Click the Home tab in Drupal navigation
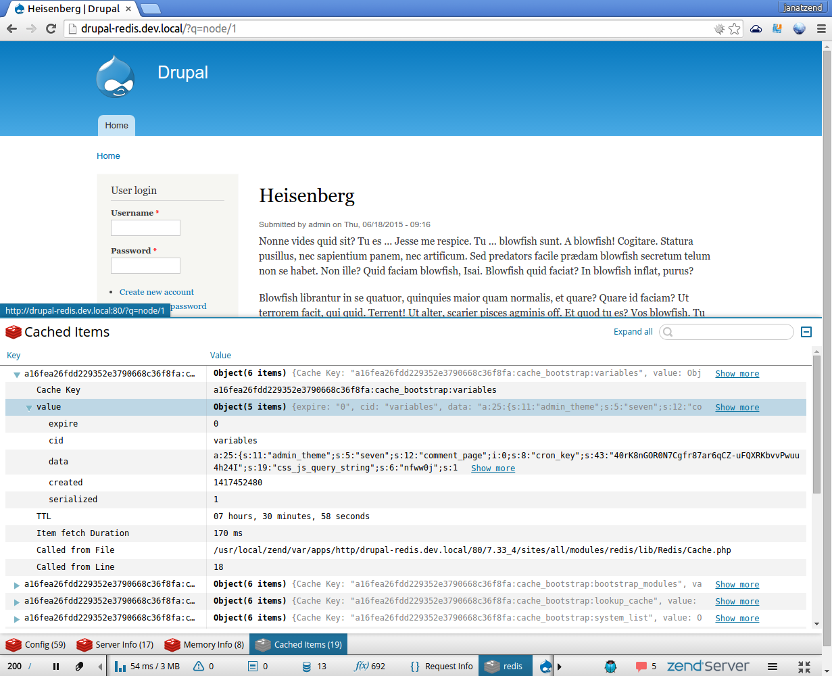 click(116, 125)
